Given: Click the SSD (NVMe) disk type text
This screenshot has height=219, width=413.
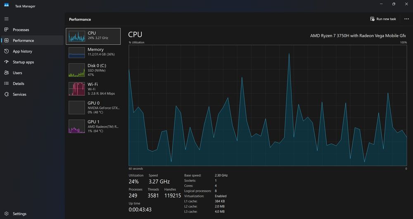Looking at the screenshot, I should 97,71.
